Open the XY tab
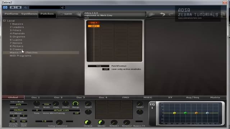Viewport: 230px width, 129px height. 170,97
